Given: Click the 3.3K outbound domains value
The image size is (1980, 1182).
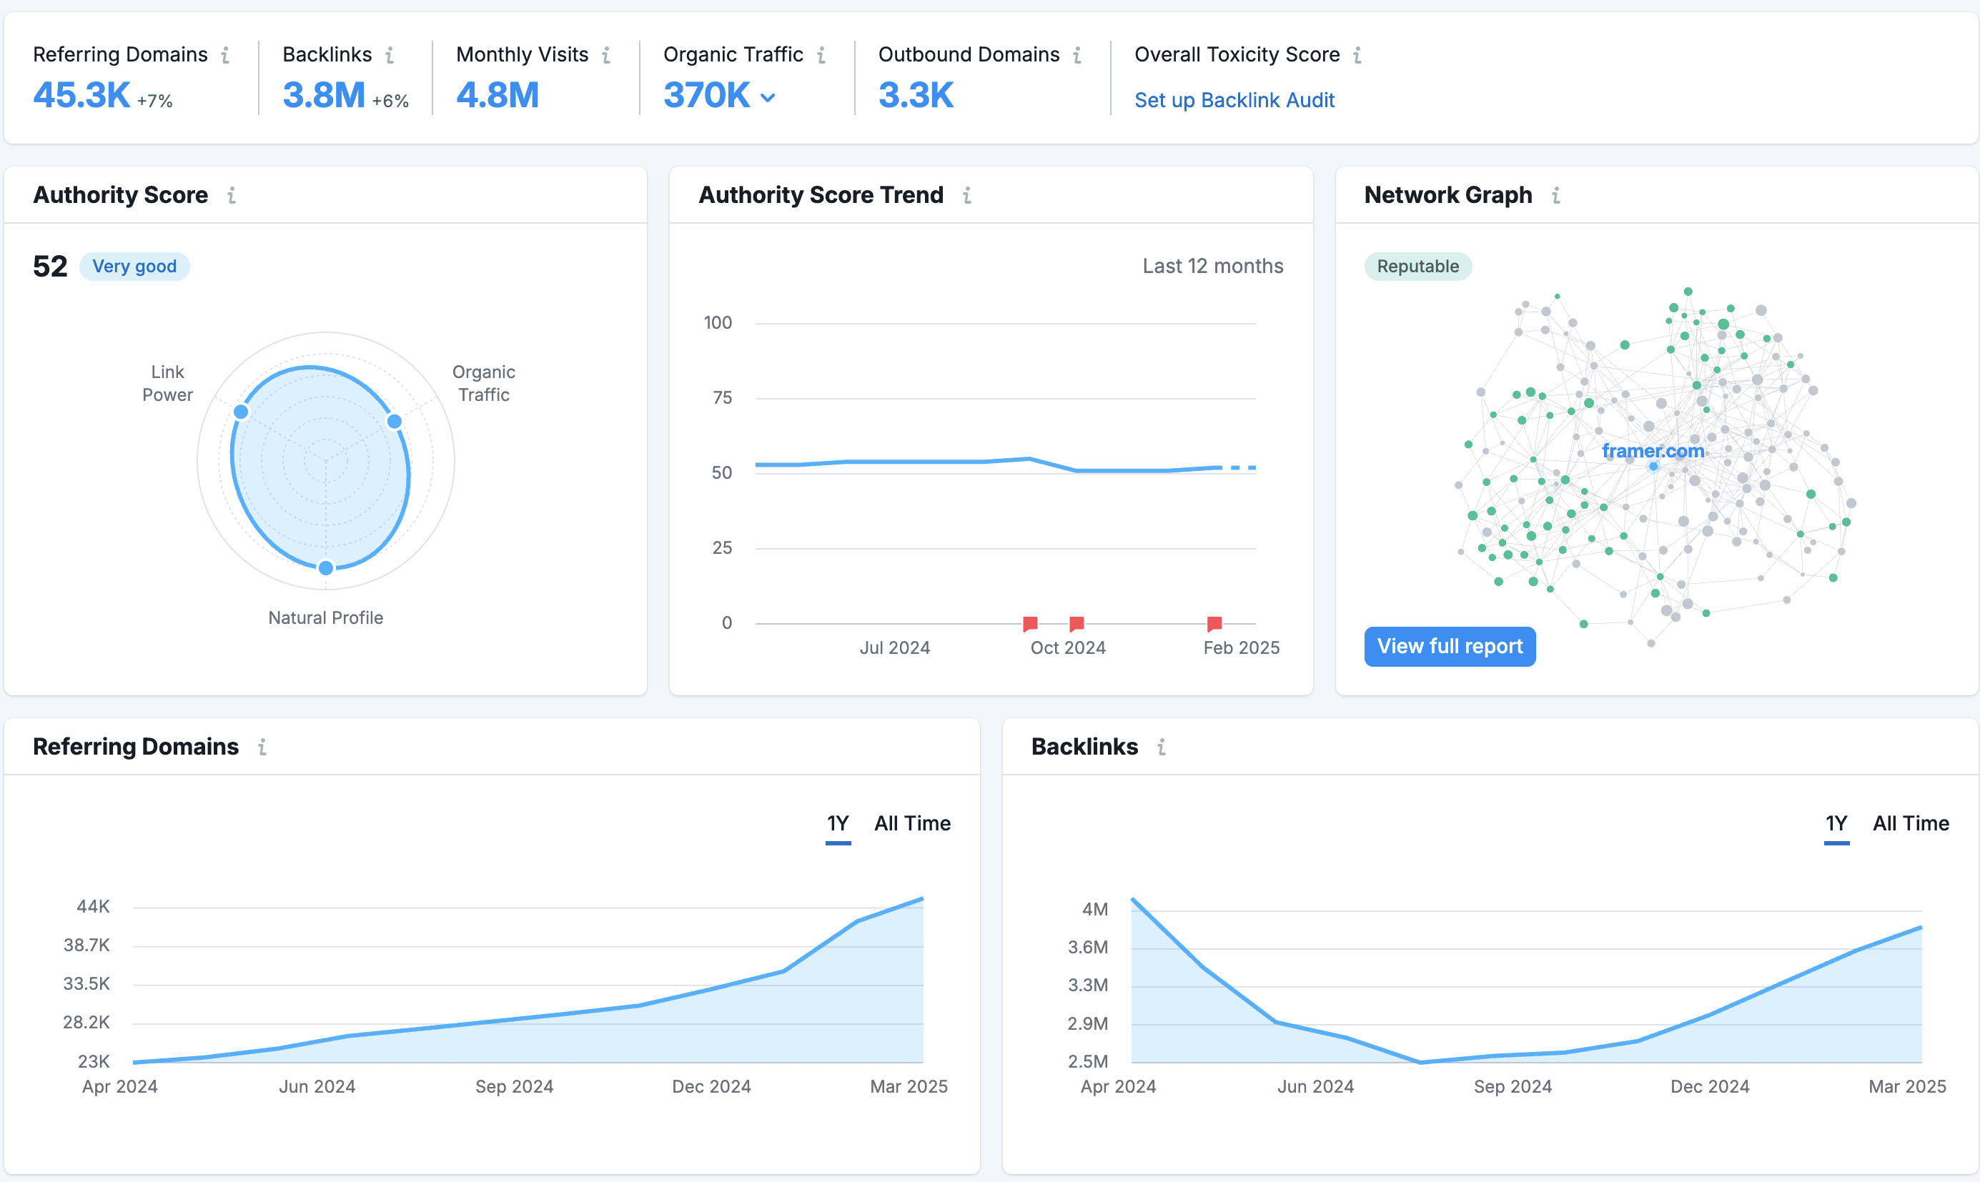Looking at the screenshot, I should (916, 96).
